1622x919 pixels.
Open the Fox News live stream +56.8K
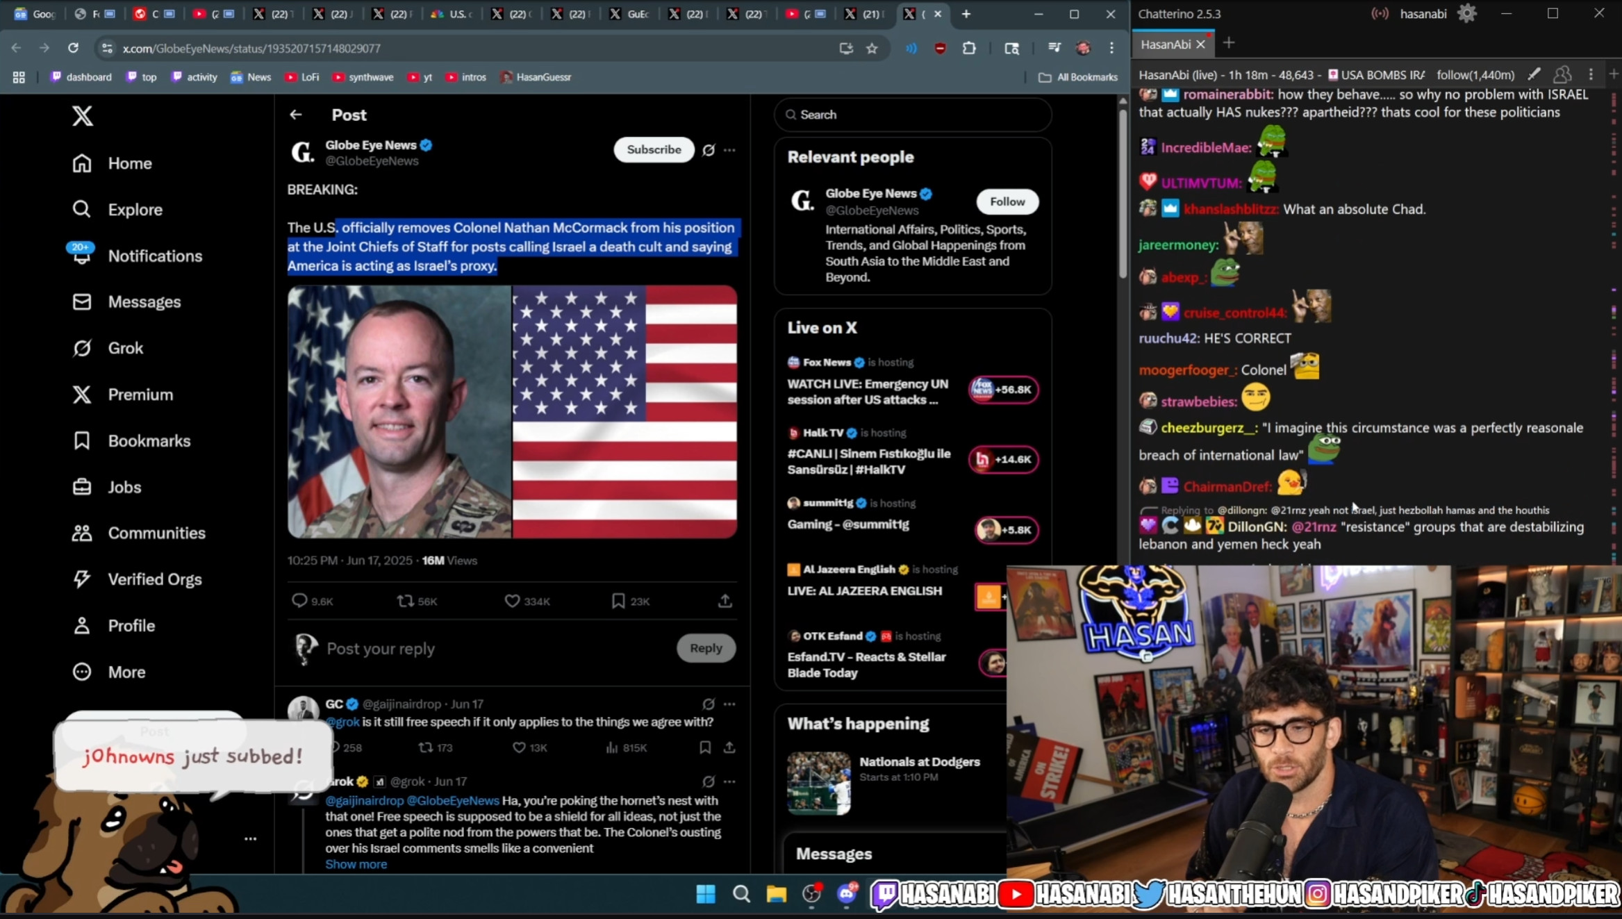coord(1004,390)
